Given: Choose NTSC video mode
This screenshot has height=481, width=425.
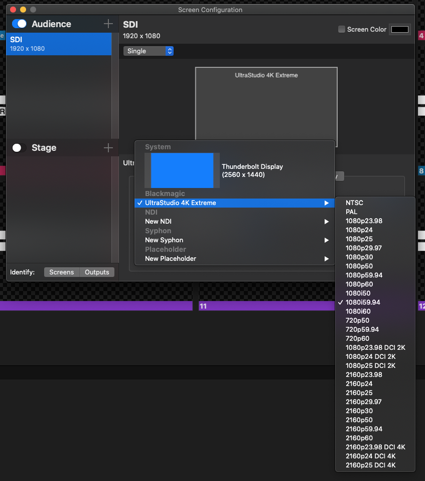Looking at the screenshot, I should (375, 203).
